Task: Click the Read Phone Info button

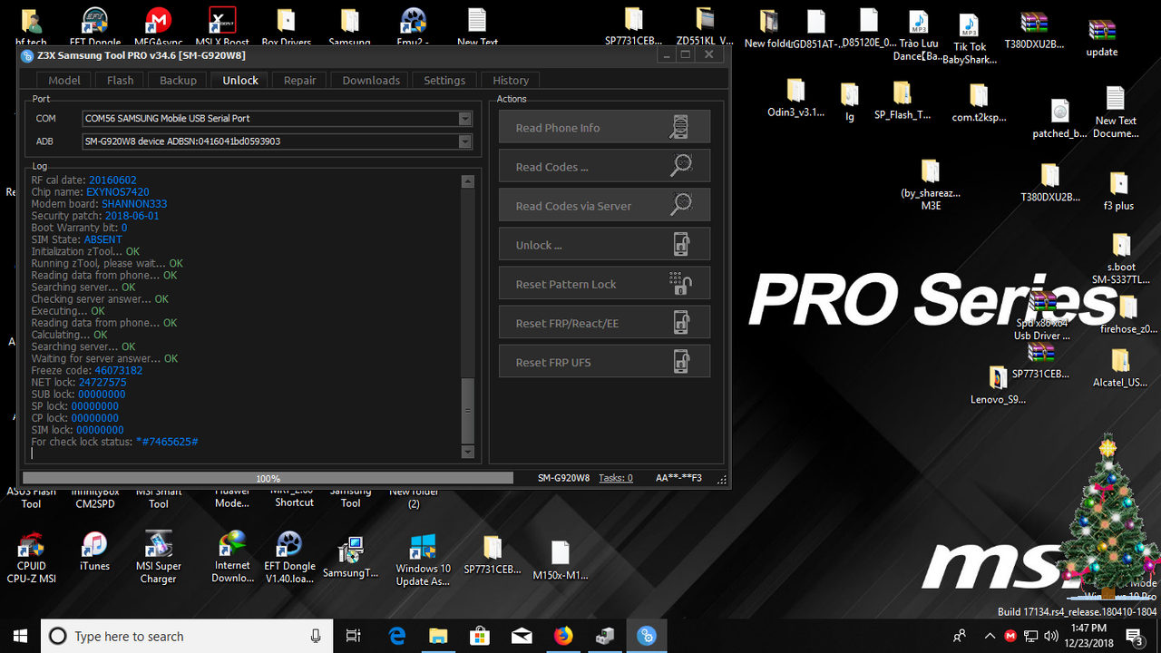Action: click(604, 128)
